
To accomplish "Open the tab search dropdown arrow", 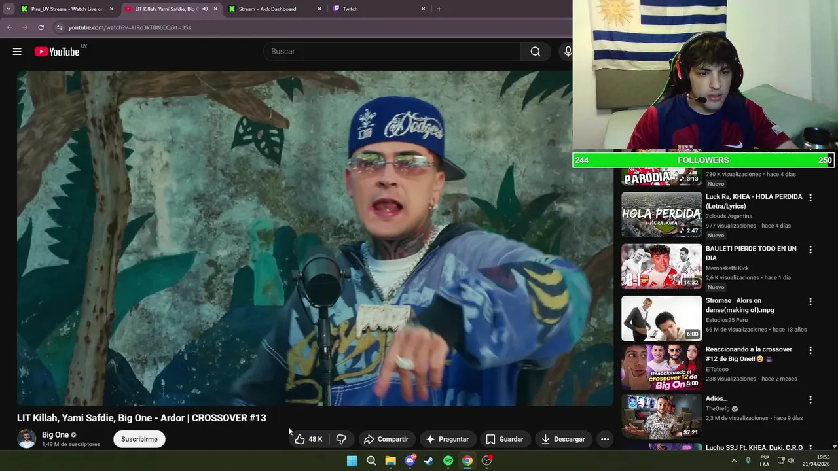I will [8, 9].
